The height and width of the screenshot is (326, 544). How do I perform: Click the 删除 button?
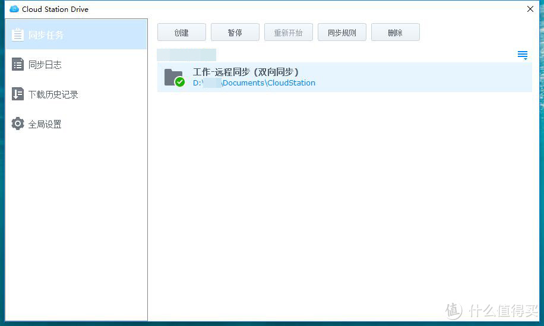click(395, 32)
